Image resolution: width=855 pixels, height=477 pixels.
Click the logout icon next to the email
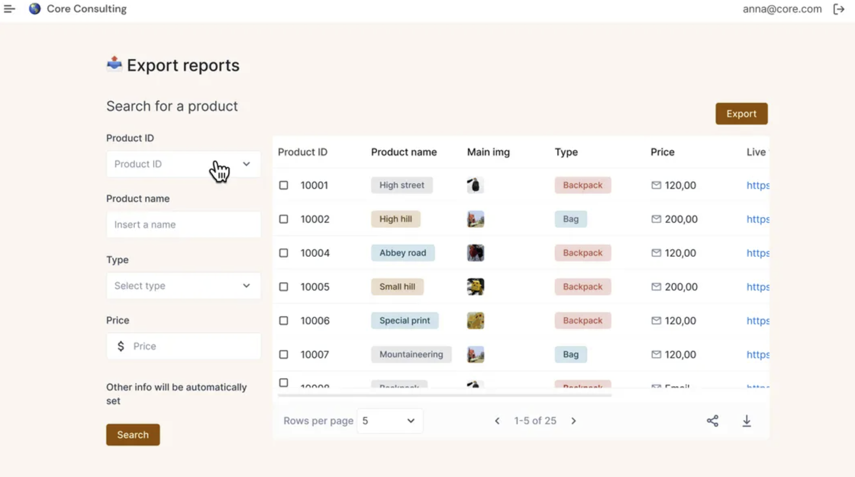point(839,9)
